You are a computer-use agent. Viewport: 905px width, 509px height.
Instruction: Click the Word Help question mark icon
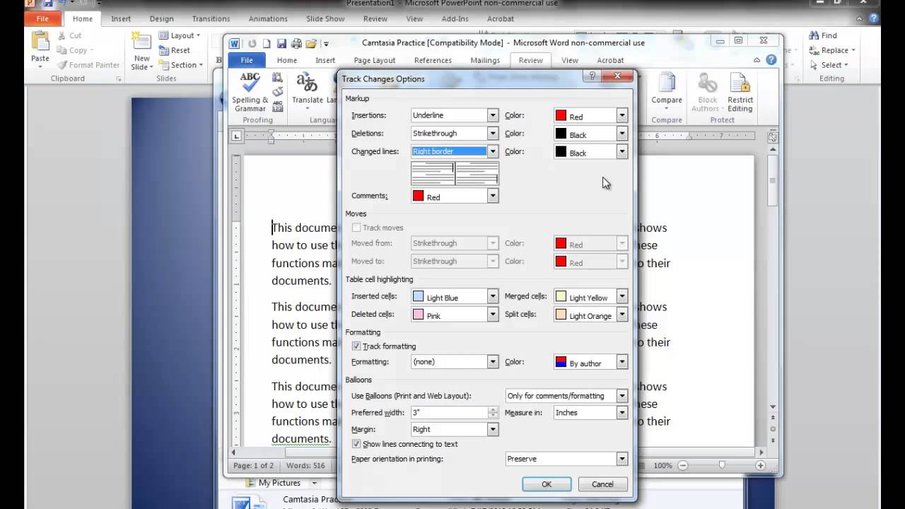click(x=771, y=60)
